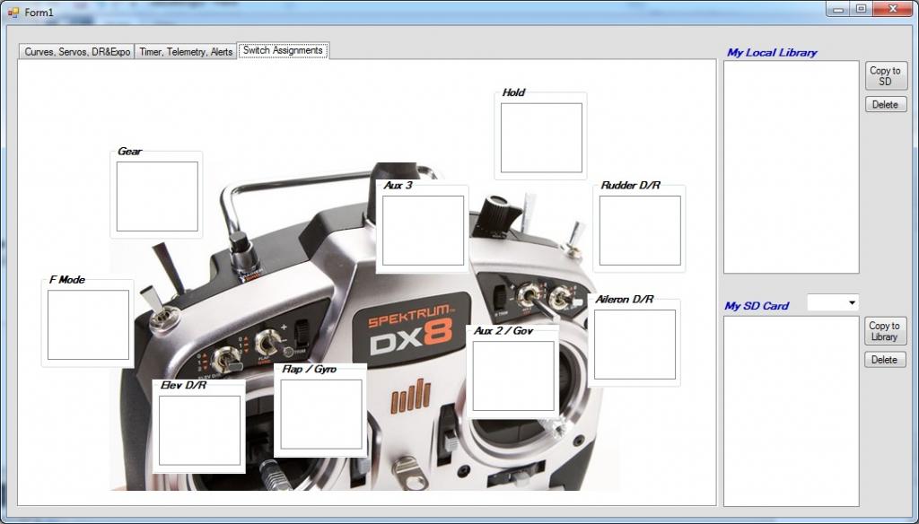Switch to Timer, Telemetry, Alerts tab
919x524 pixels.
pyautogui.click(x=186, y=51)
